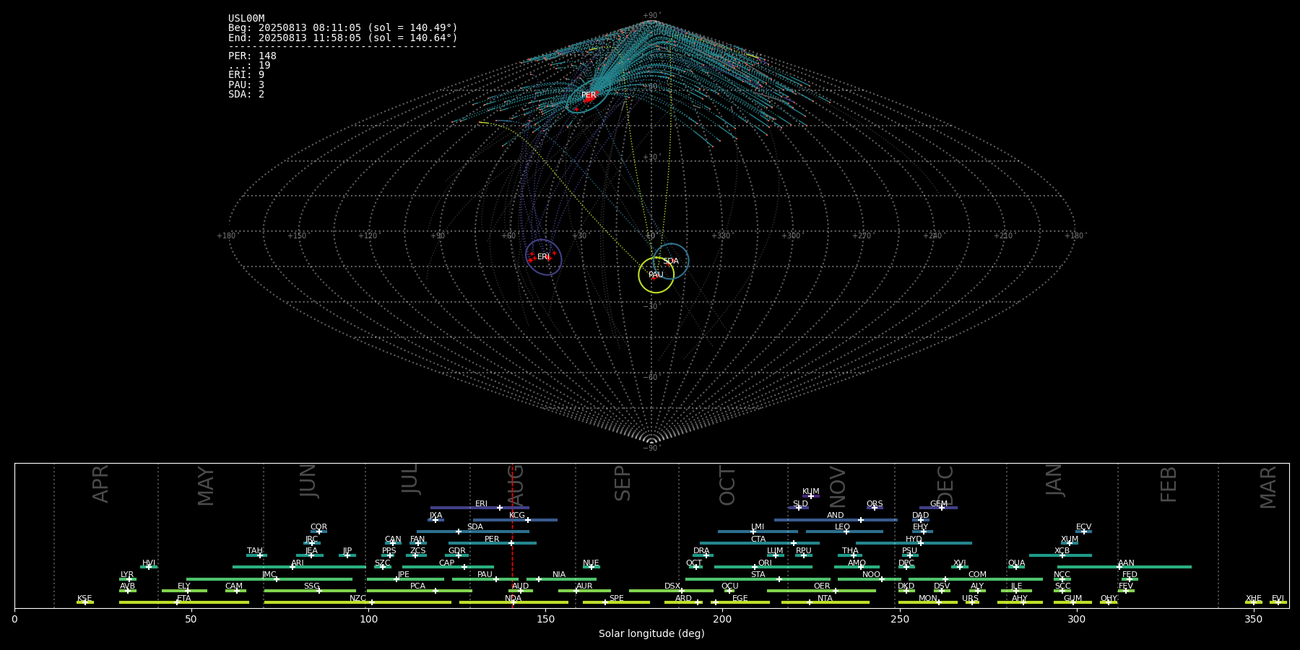
Task: Click the APR month label in timeline
Action: coord(100,484)
